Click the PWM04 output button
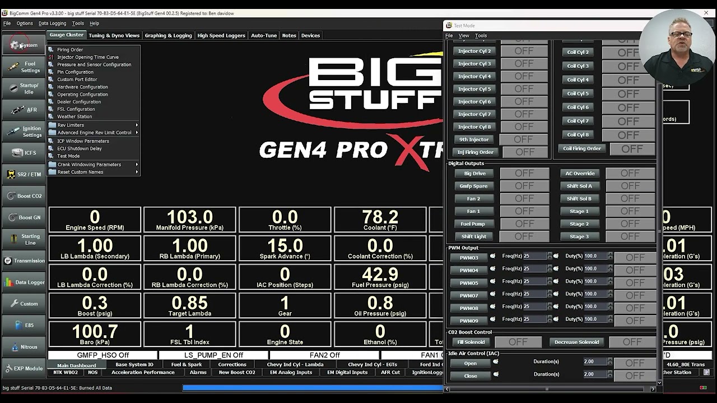The image size is (717, 403). click(469, 270)
